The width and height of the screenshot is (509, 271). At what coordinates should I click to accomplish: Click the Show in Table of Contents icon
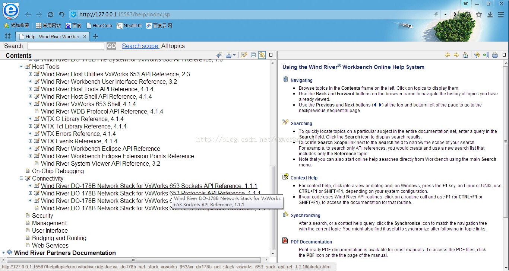tap(477, 55)
